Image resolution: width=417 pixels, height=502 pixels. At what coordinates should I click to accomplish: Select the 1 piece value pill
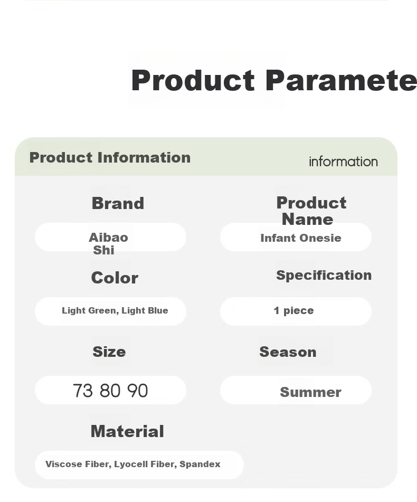pos(296,311)
